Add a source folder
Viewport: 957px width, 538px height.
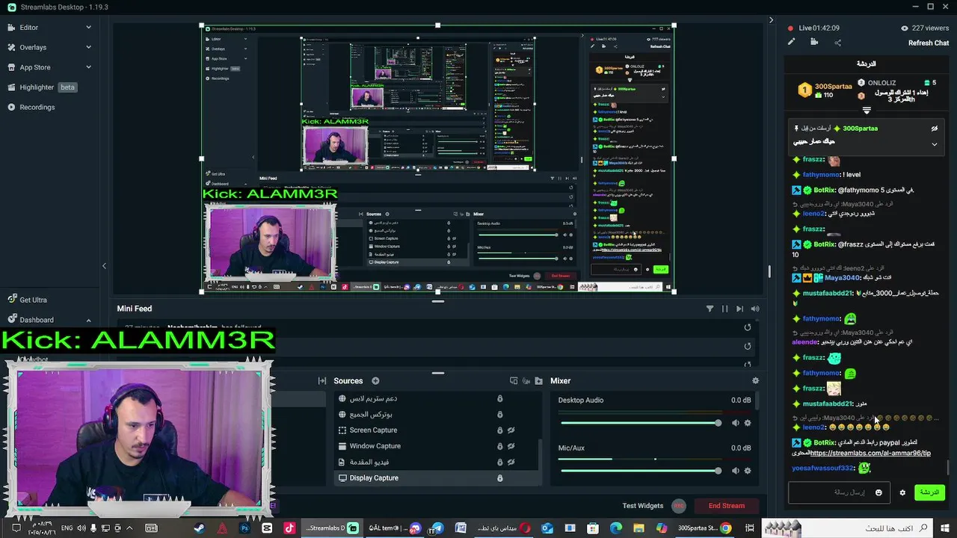(x=538, y=381)
